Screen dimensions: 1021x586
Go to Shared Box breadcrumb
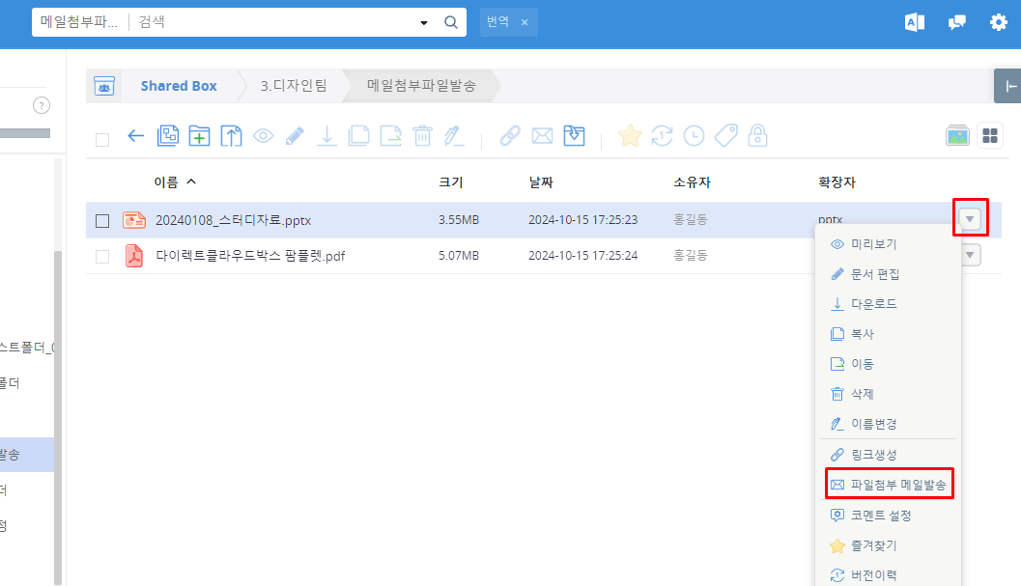(x=178, y=86)
